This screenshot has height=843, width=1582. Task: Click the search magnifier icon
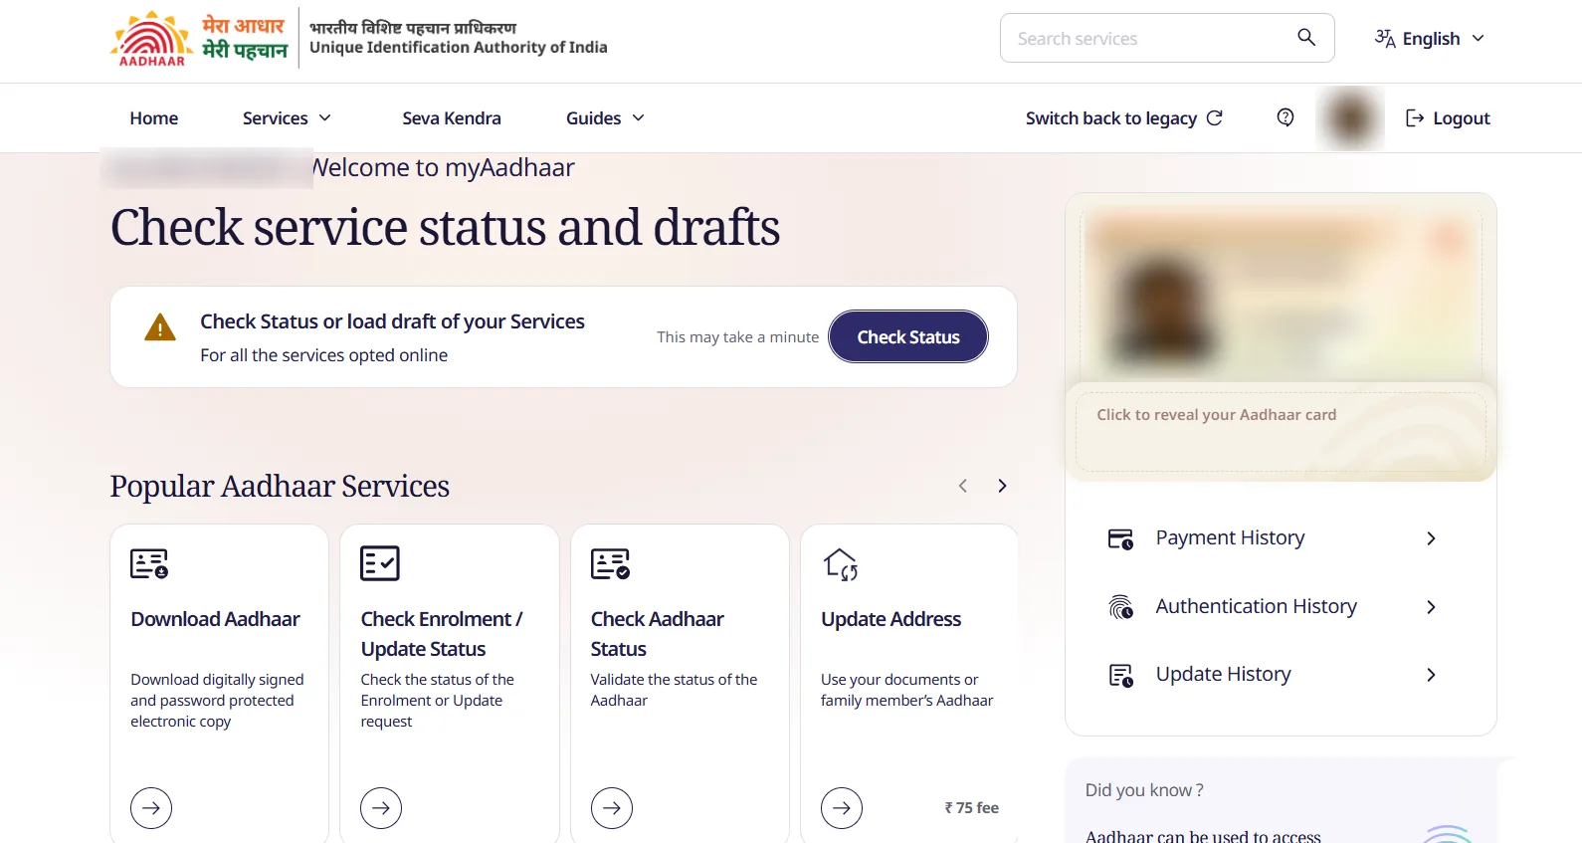point(1306,38)
